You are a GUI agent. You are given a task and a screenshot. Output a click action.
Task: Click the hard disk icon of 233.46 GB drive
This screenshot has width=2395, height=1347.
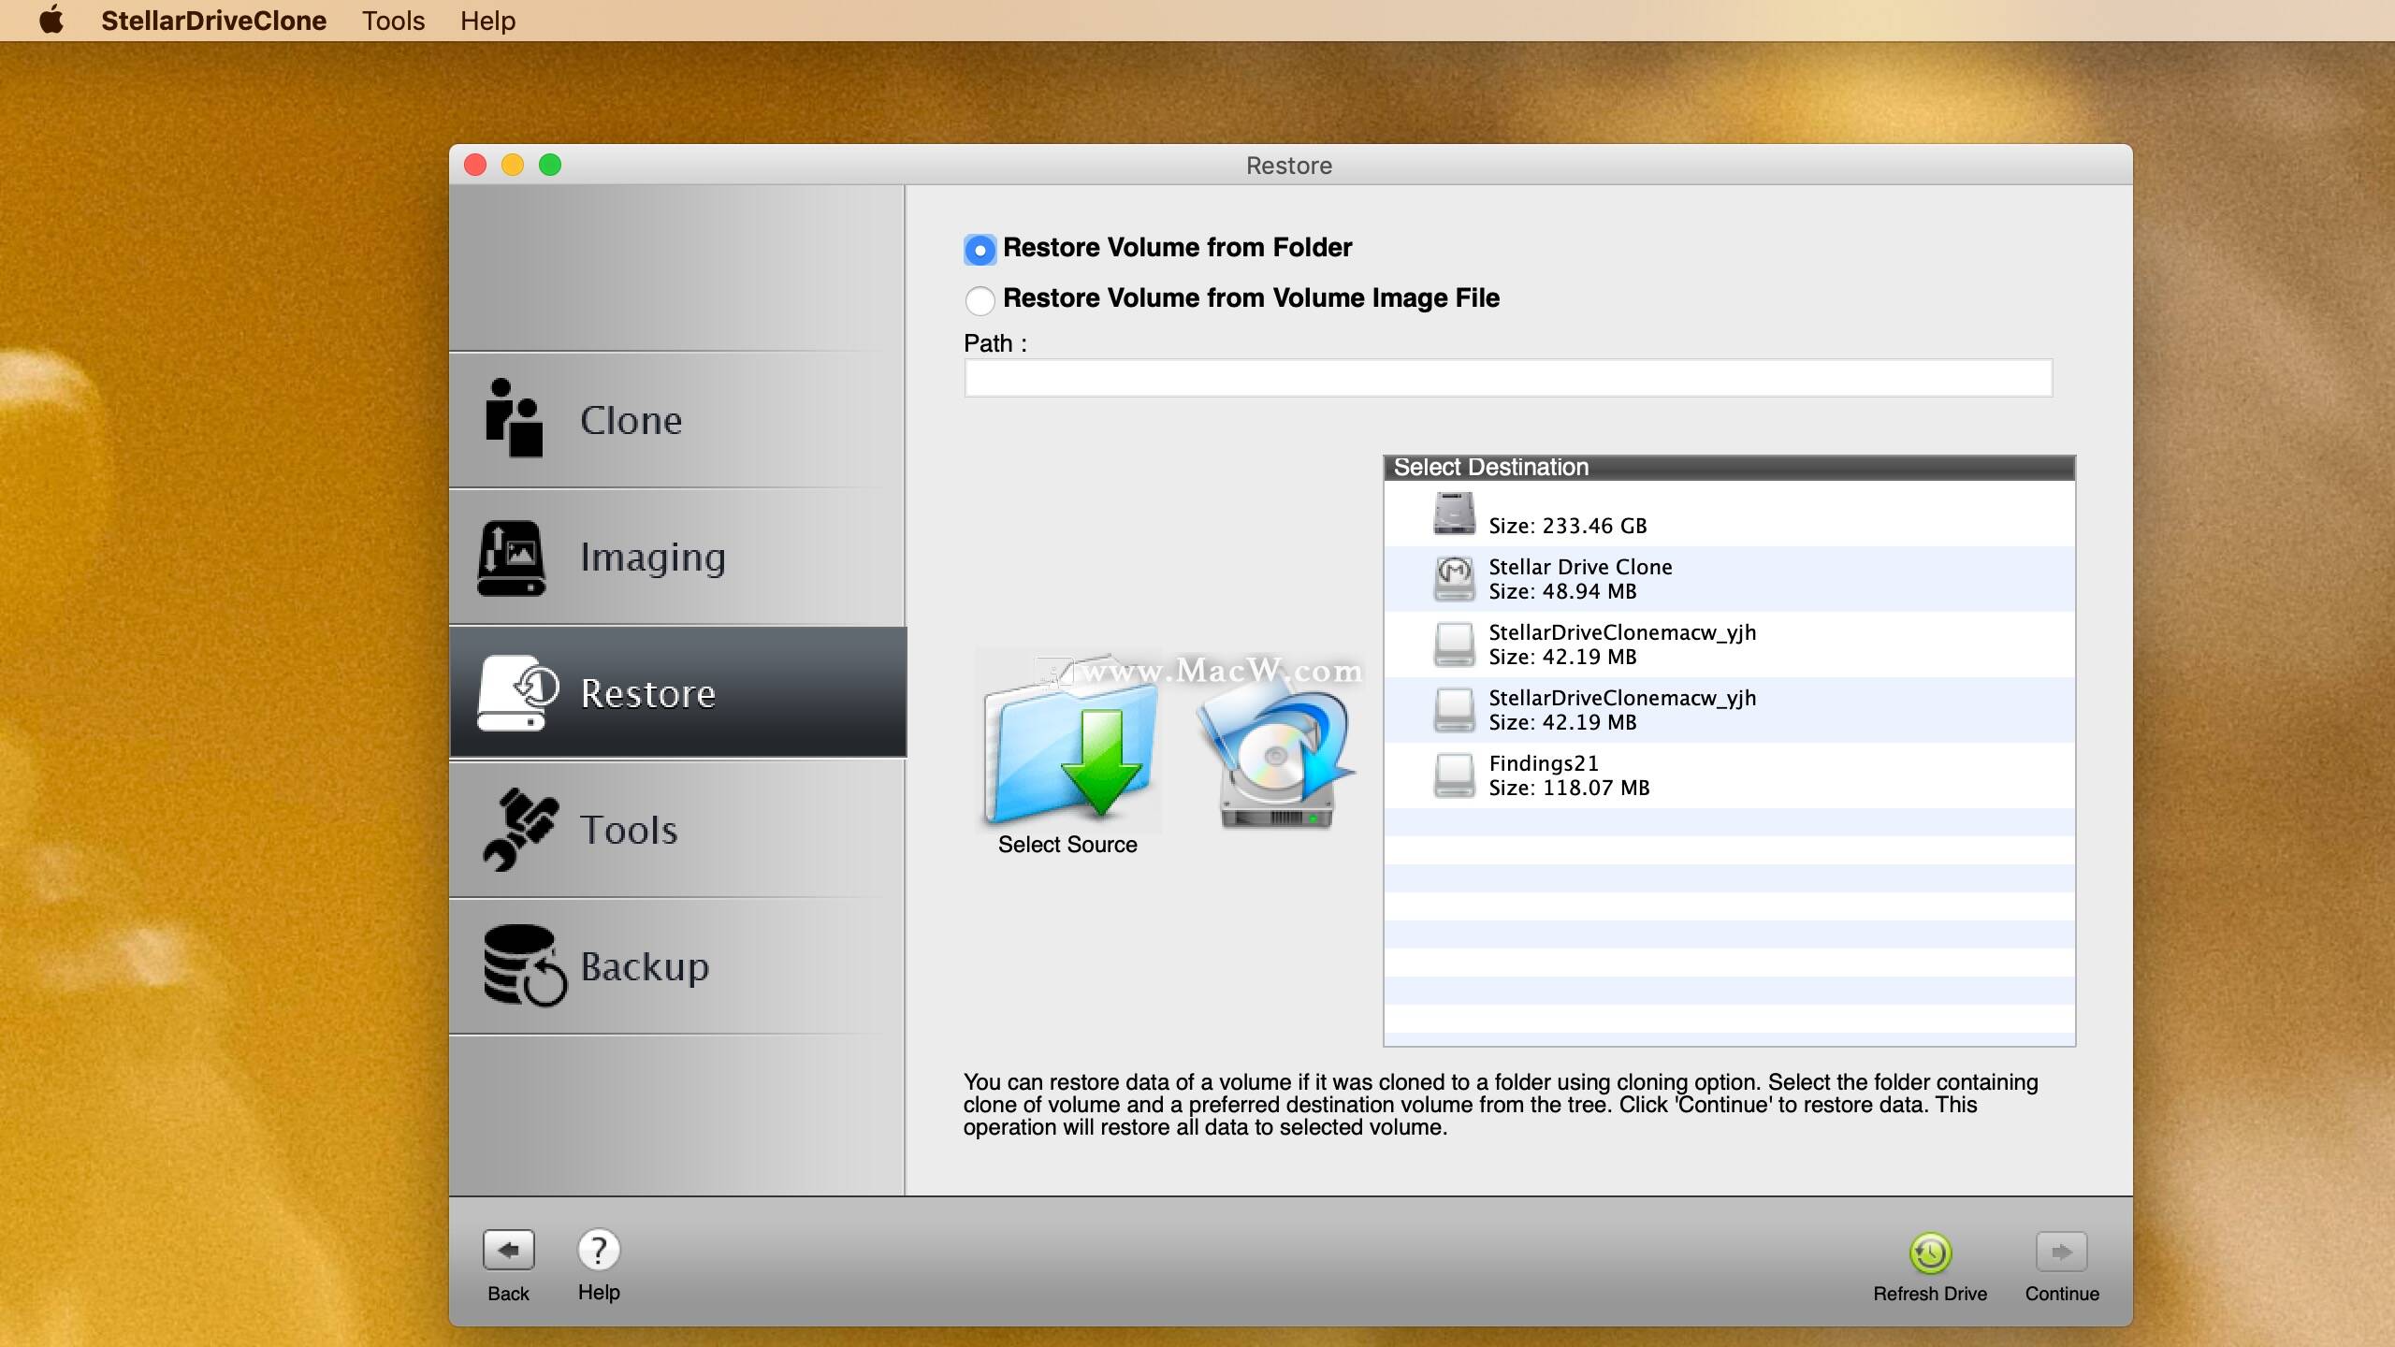pyautogui.click(x=1454, y=513)
